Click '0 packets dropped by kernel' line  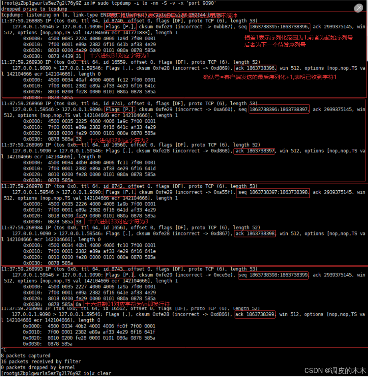[38, 367]
